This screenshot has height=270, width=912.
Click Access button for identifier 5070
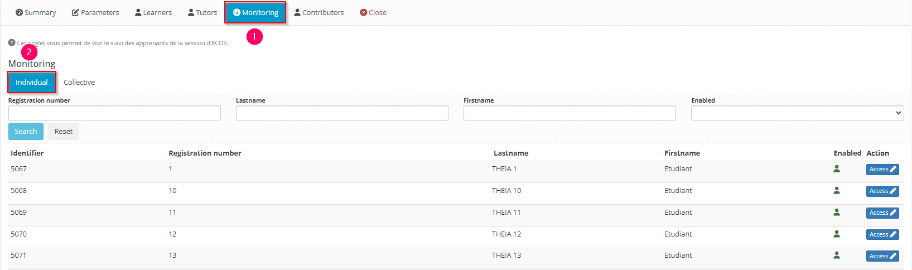[x=882, y=235]
